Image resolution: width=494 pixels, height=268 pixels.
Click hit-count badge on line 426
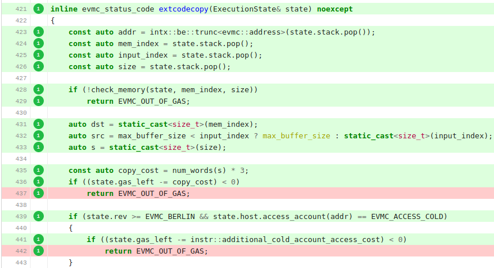[39, 66]
